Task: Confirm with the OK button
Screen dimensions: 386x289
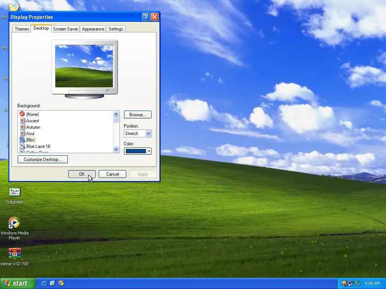Action: (82, 174)
